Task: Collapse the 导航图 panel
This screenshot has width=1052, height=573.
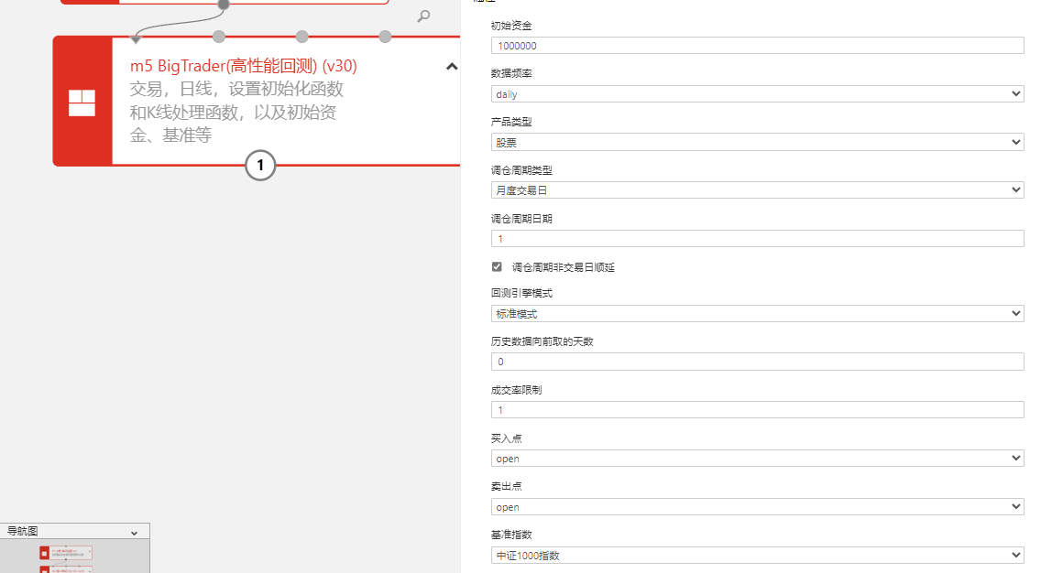Action: point(134,532)
